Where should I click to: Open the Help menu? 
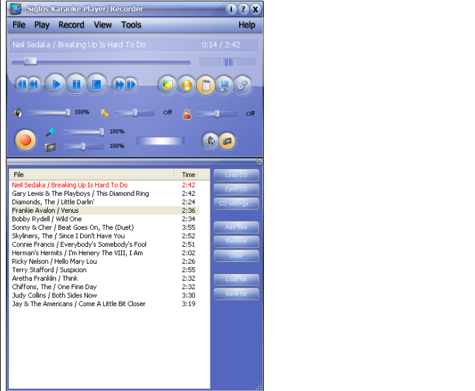[x=247, y=25]
